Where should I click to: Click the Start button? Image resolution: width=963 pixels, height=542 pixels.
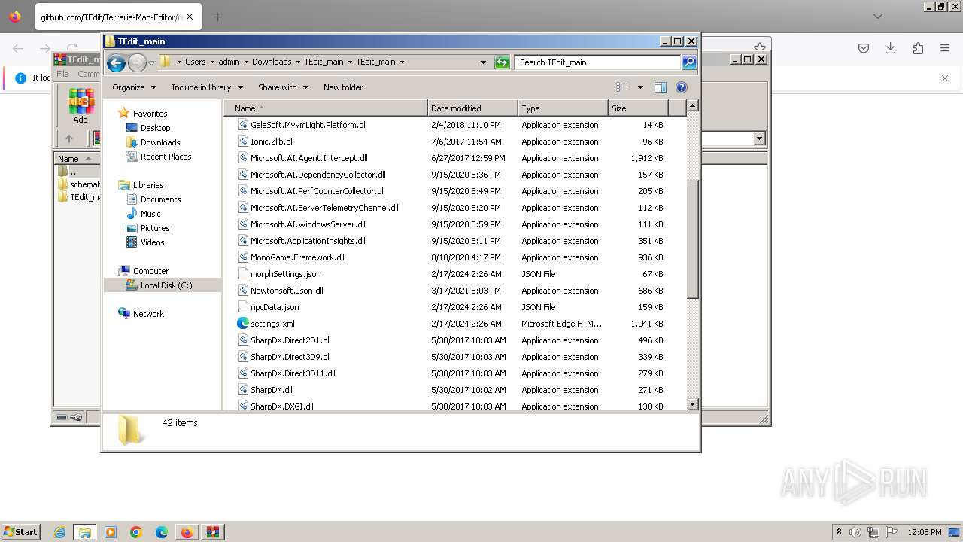21,532
